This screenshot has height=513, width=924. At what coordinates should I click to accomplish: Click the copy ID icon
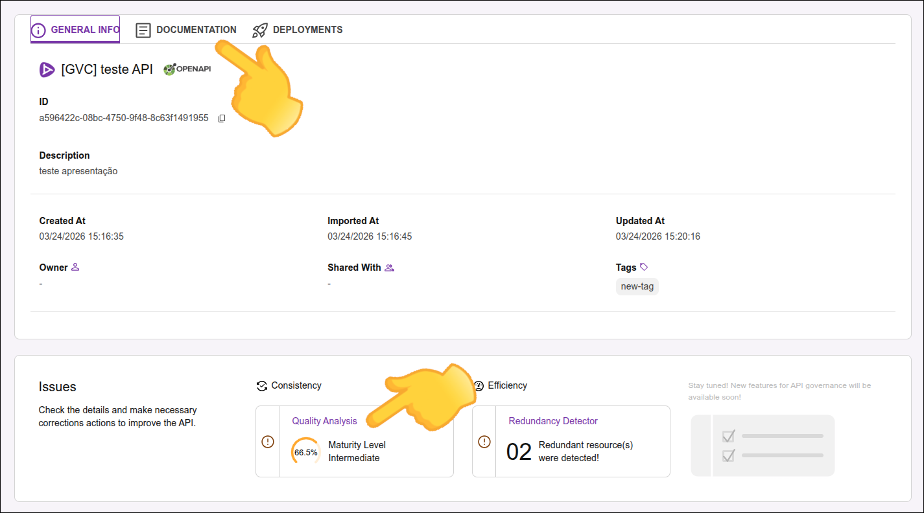click(x=221, y=118)
